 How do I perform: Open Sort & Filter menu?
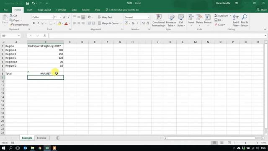point(236,21)
